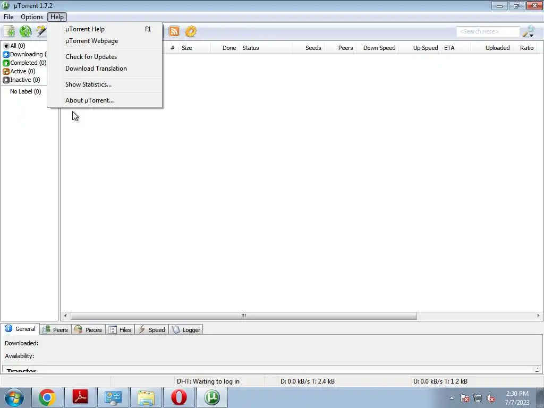Switch to the Pieces tab
Viewport: 544px width, 408px height.
click(x=89, y=330)
